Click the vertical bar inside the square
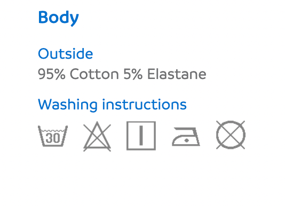The height and width of the screenshot is (206, 285). pos(141,136)
